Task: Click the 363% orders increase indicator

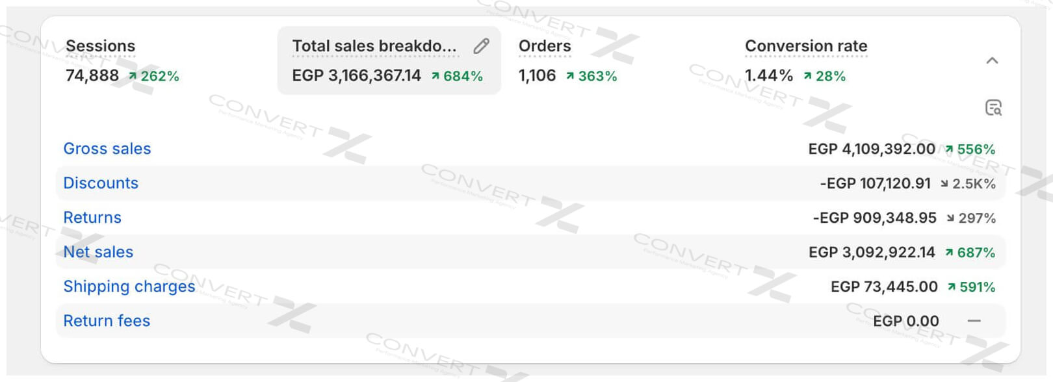Action: (x=591, y=76)
